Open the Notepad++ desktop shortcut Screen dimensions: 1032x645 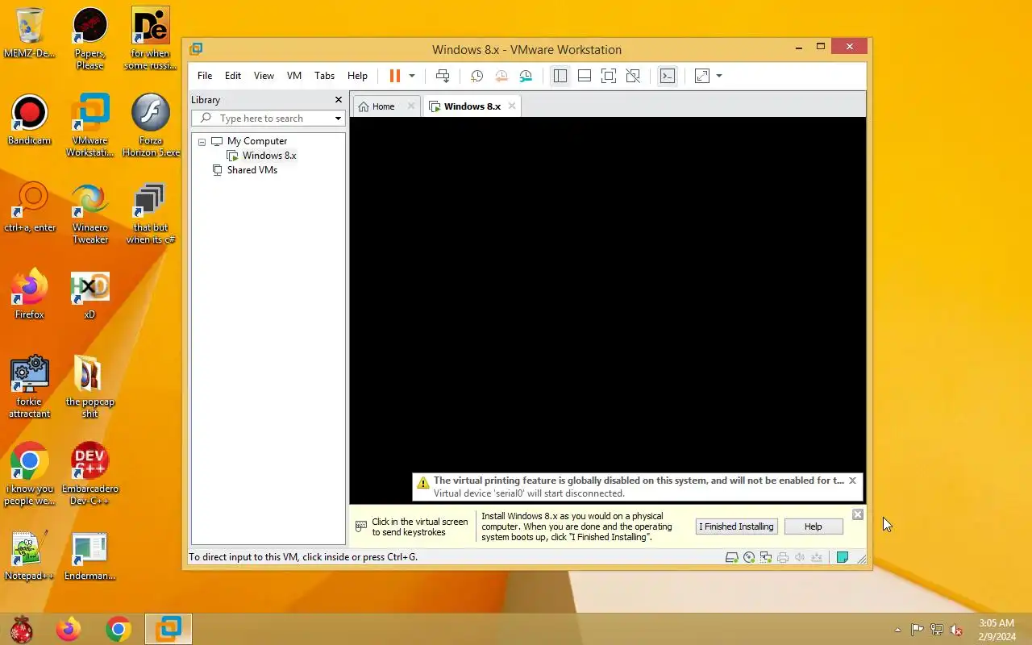pos(30,556)
